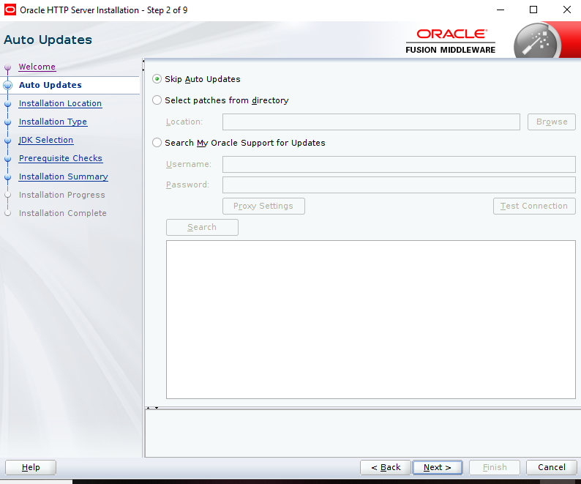Click into the Username field
Screen dimensions: 581x484
[x=399, y=164]
